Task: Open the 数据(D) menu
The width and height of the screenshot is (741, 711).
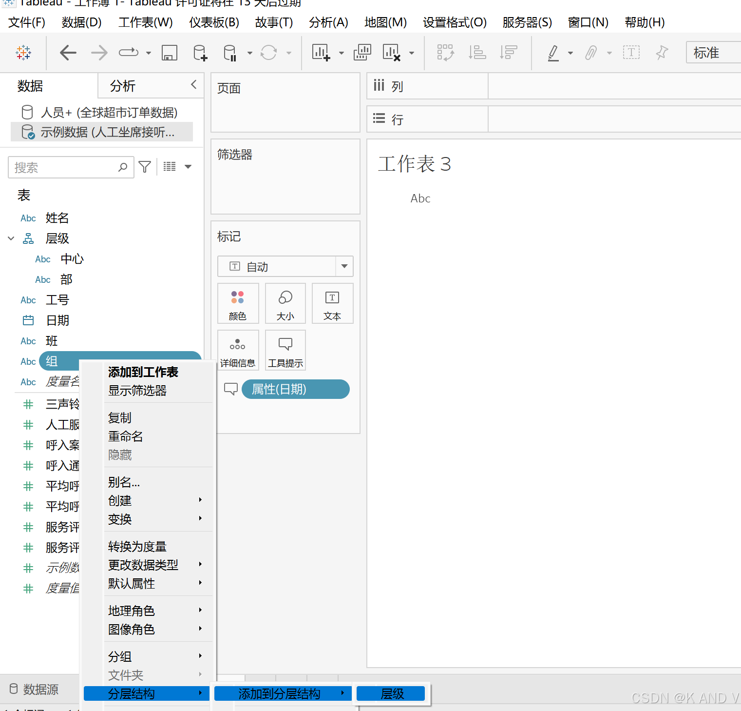Action: (x=81, y=22)
